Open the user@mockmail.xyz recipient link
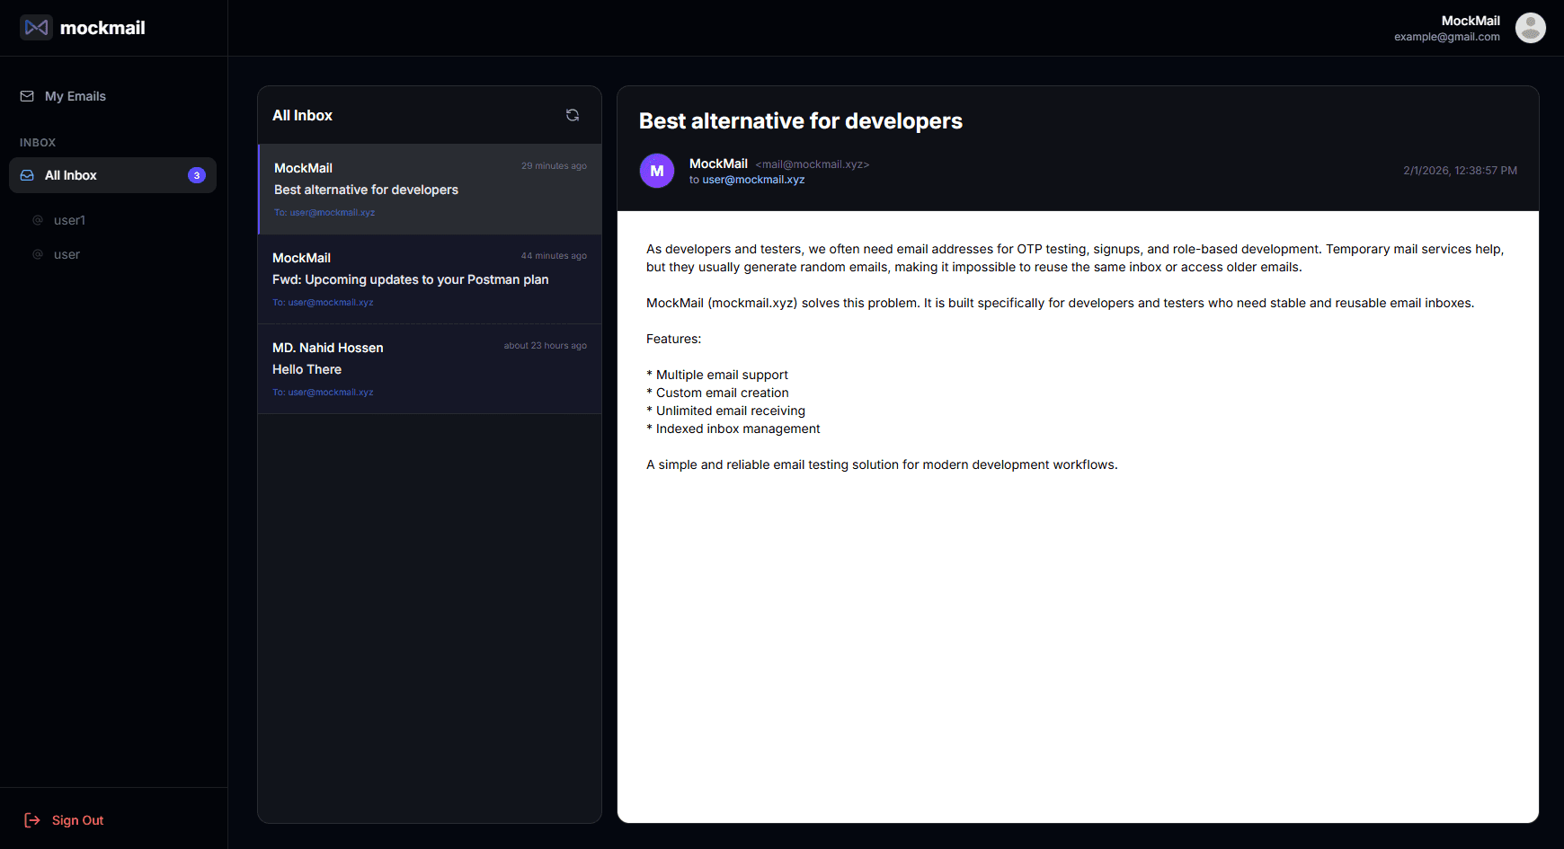This screenshot has width=1564, height=849. pyautogui.click(x=753, y=180)
